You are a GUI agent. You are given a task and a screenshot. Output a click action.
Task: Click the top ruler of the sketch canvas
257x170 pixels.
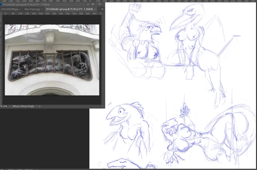point(181,1)
